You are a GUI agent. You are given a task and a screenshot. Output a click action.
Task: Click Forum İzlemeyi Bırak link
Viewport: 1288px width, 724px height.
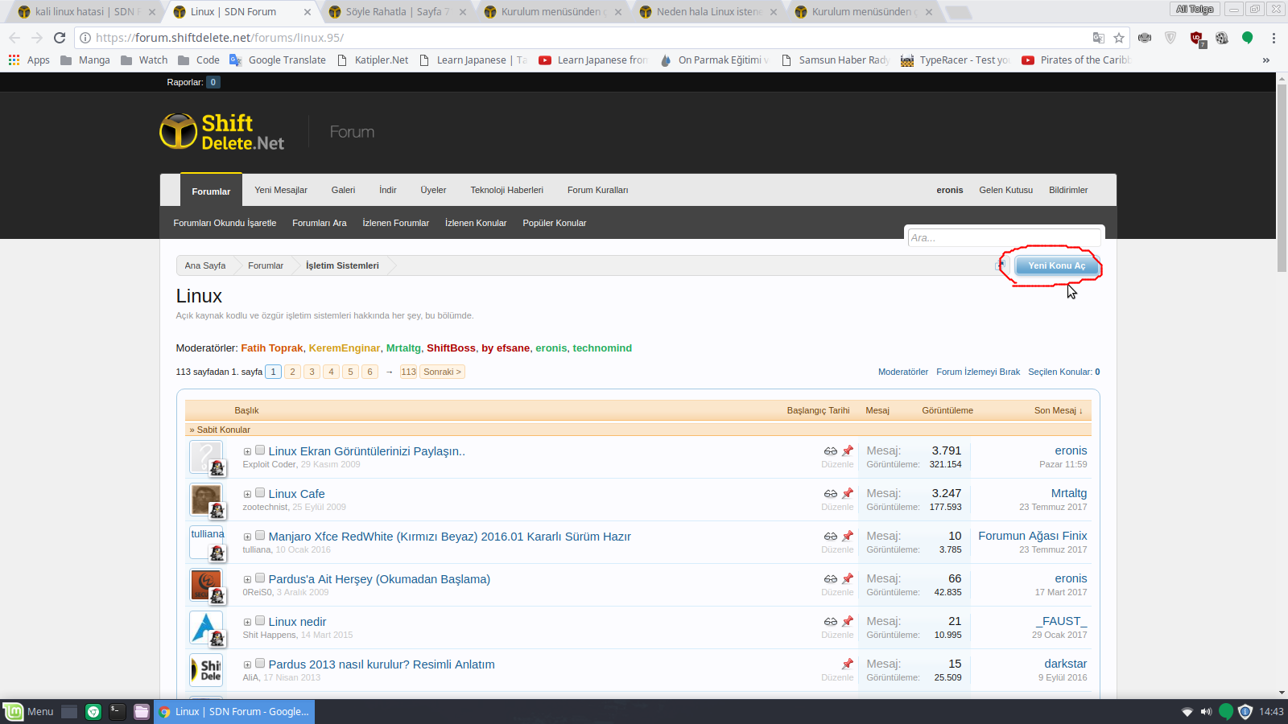978,372
